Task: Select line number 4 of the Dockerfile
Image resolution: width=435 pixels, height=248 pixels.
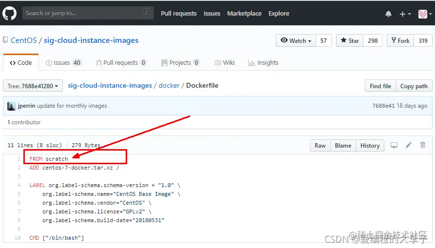Action: click(19, 185)
